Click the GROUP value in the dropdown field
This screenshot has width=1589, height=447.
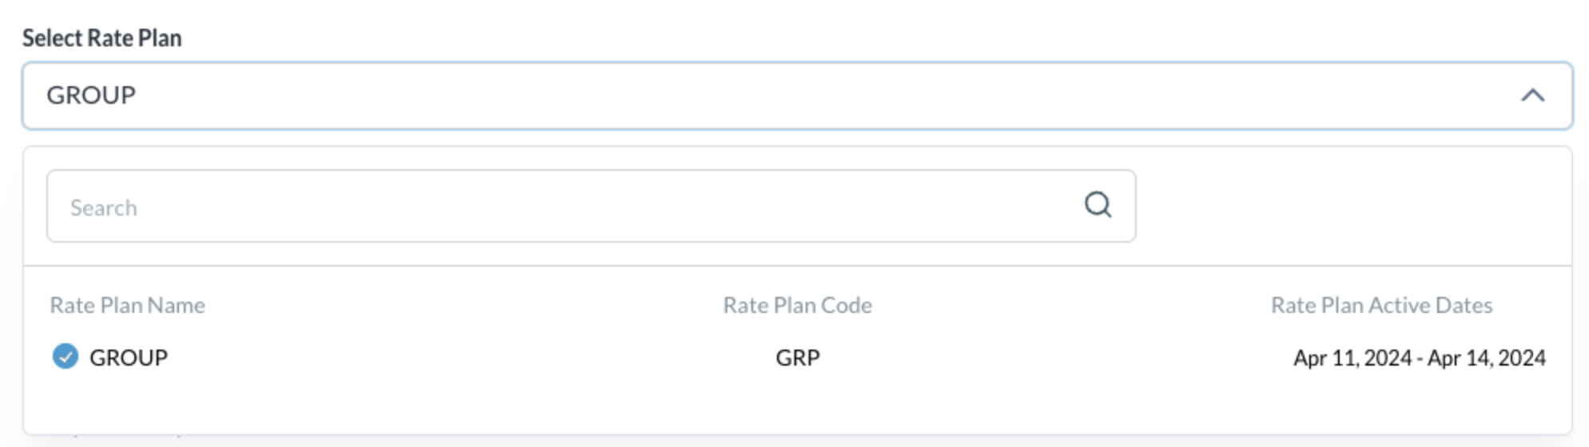(x=91, y=95)
